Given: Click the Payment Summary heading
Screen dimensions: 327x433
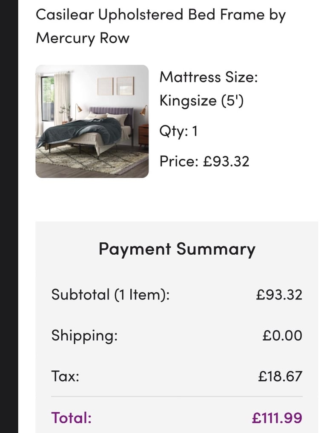Looking at the screenshot, I should click(x=177, y=250).
